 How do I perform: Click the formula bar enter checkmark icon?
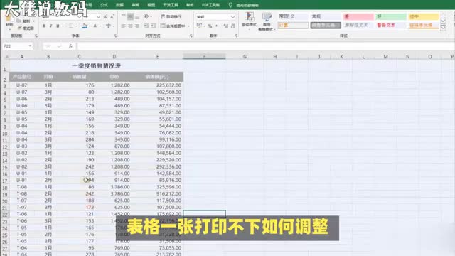(59, 46)
